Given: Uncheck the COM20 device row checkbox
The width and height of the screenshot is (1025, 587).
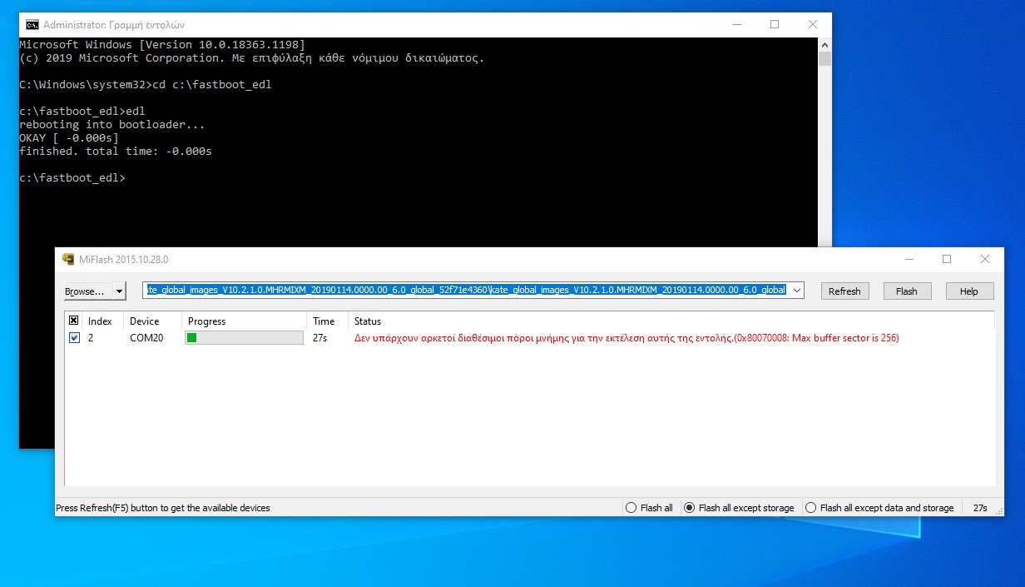Looking at the screenshot, I should pos(74,338).
